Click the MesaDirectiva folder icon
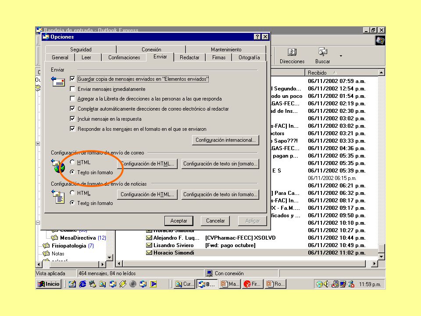Image resolution: width=421 pixels, height=316 pixels. coord(54,237)
